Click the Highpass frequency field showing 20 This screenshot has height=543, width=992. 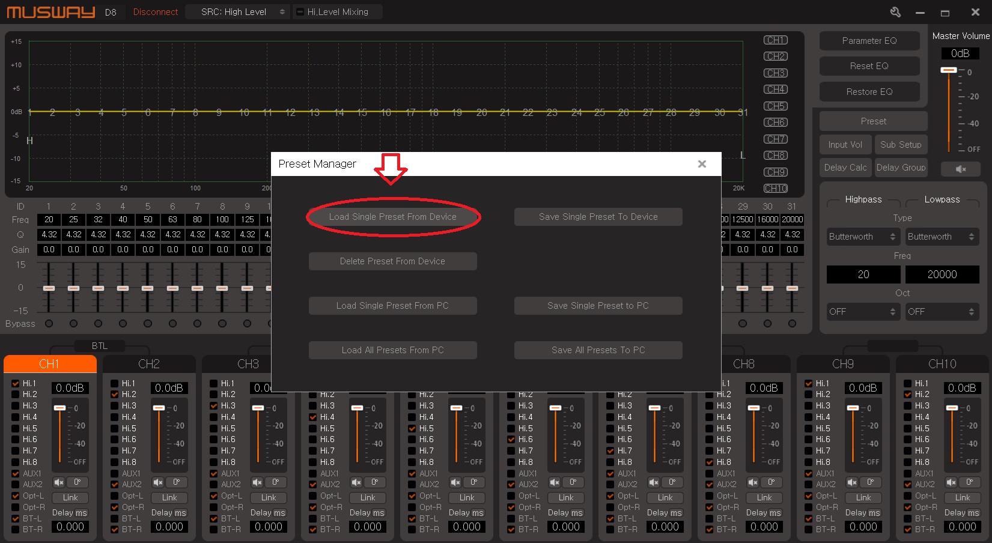863,275
